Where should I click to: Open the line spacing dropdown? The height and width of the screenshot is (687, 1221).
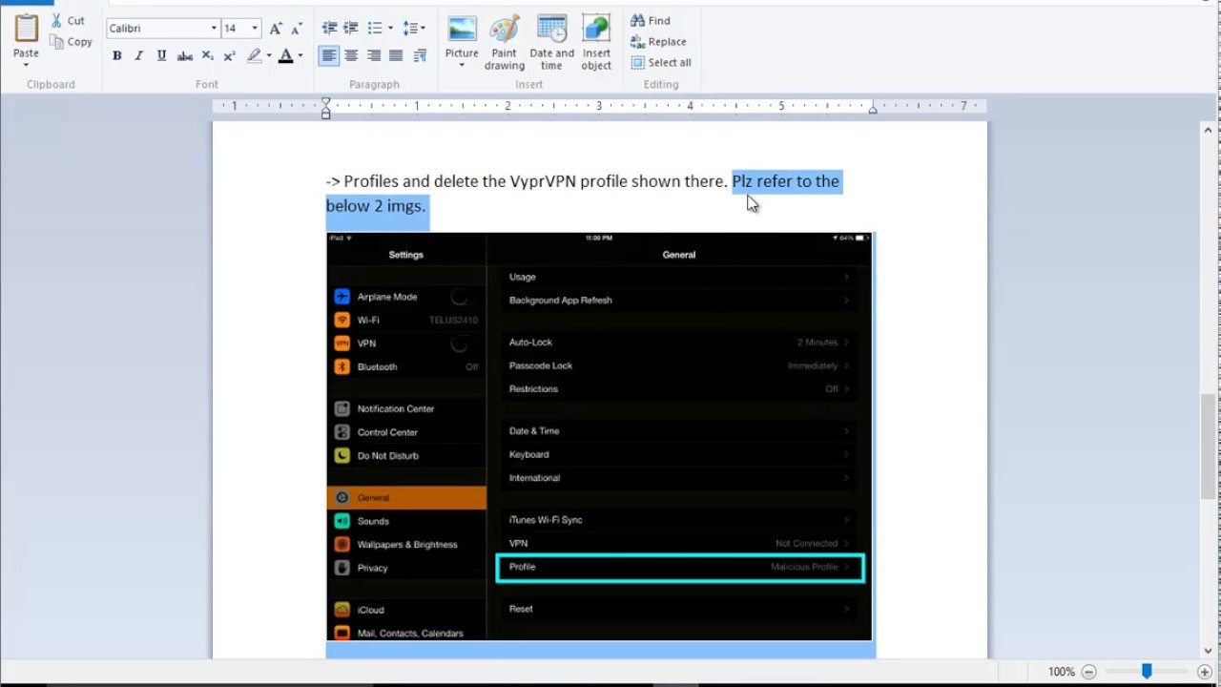point(414,29)
